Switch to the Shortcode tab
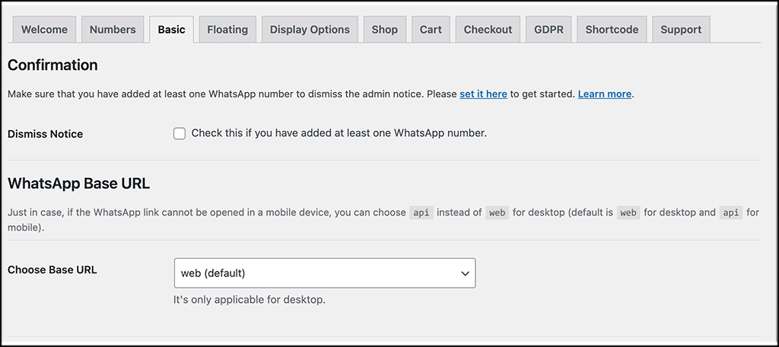 [610, 30]
